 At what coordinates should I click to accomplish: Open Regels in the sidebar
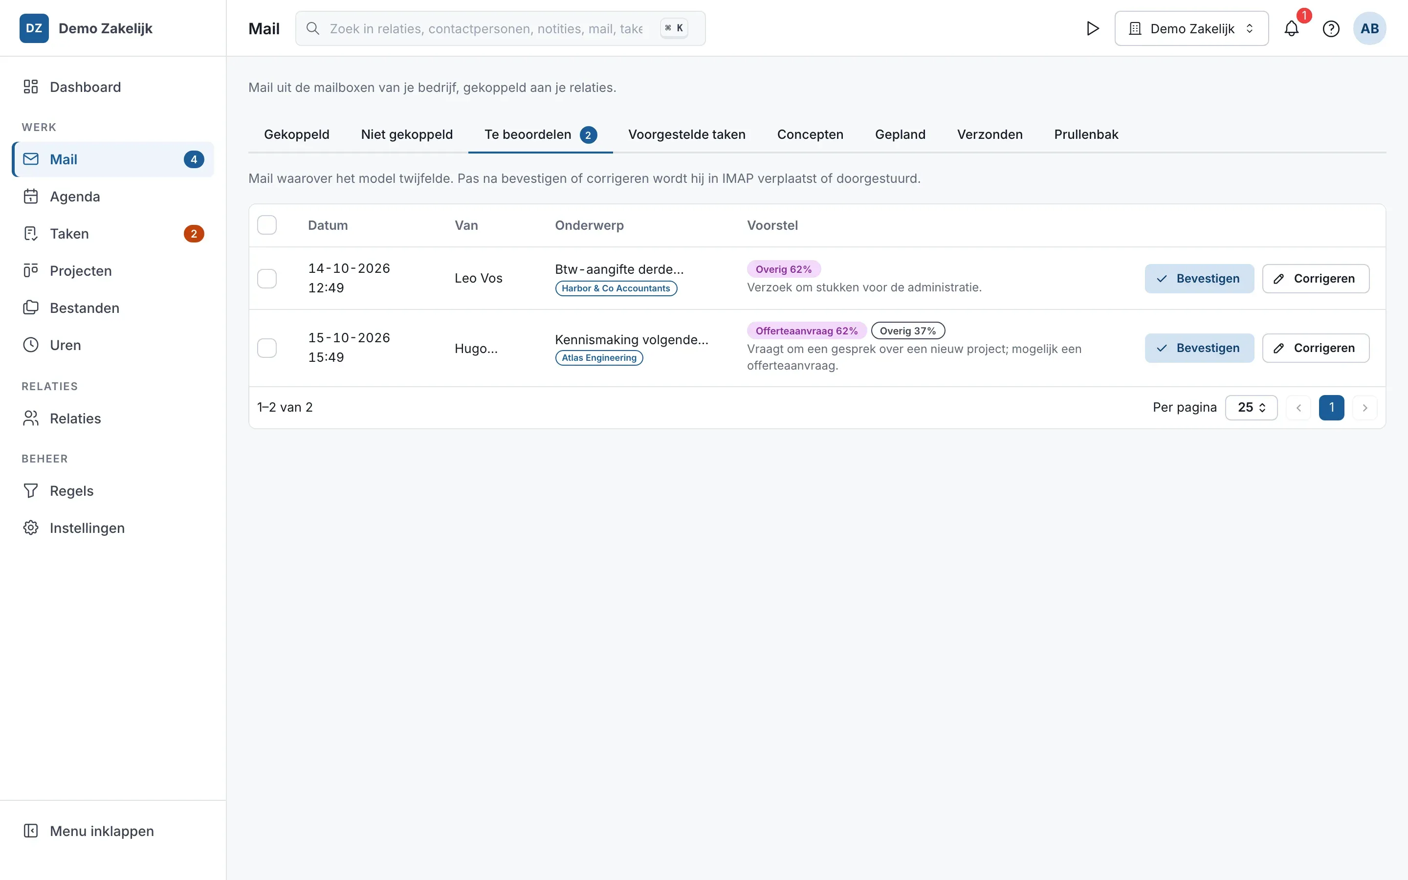click(x=113, y=491)
